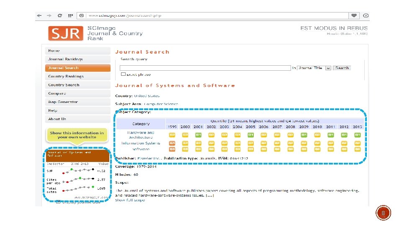
Task: Click EST MODUS IN REBUS header text
Action: click(334, 28)
